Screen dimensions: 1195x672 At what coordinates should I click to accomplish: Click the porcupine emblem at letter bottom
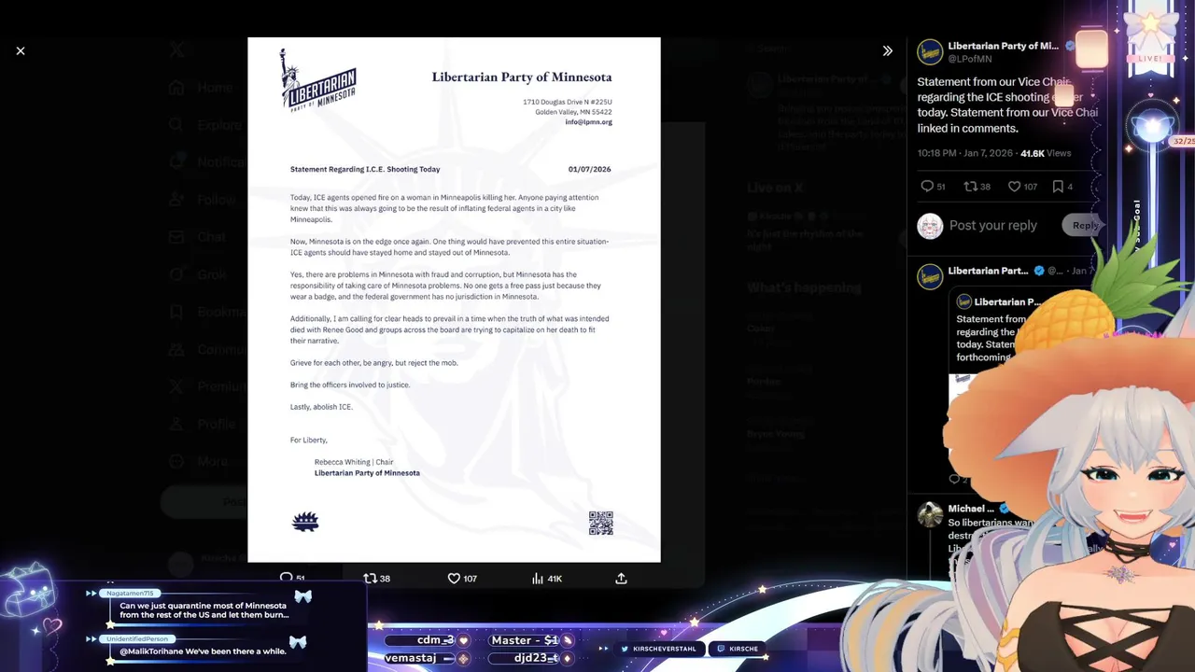pos(305,522)
